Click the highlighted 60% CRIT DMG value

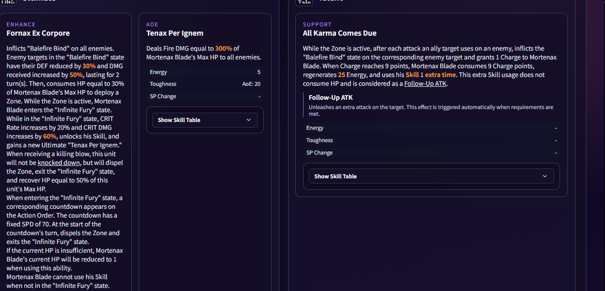50,136
